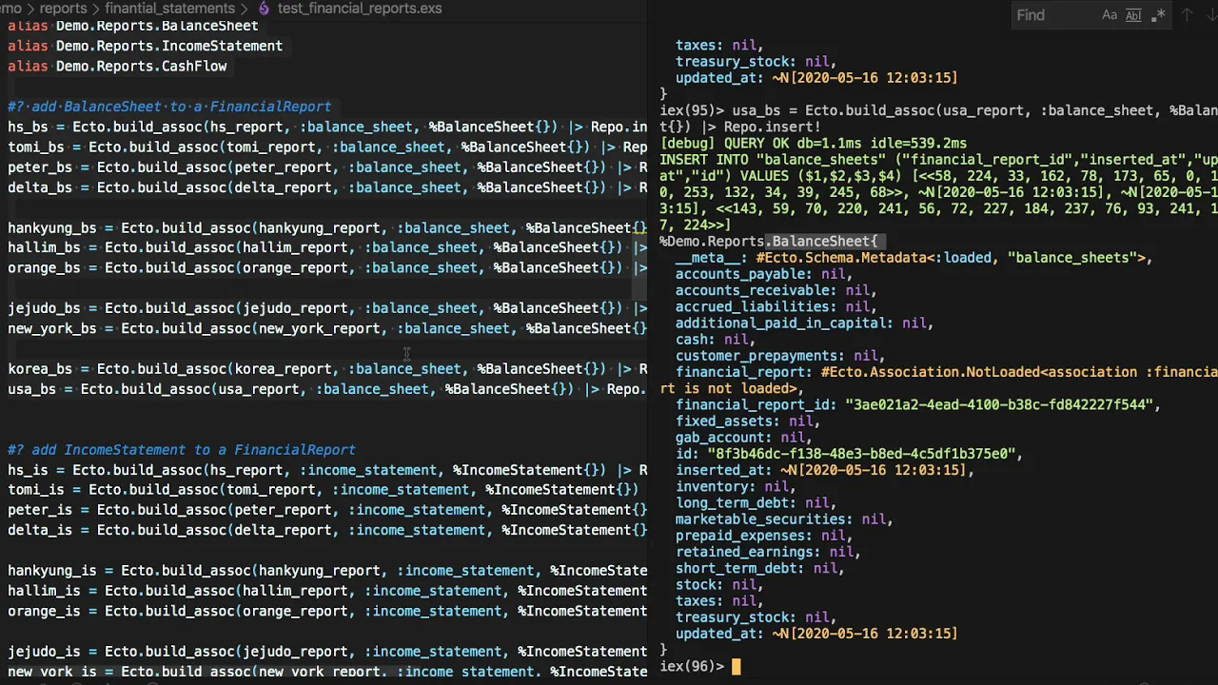Focus the Find input field

[1053, 15]
